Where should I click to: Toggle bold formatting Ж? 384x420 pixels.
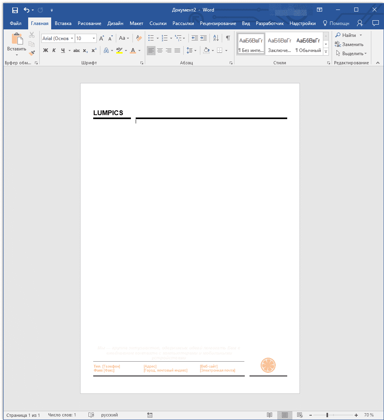[x=45, y=50]
